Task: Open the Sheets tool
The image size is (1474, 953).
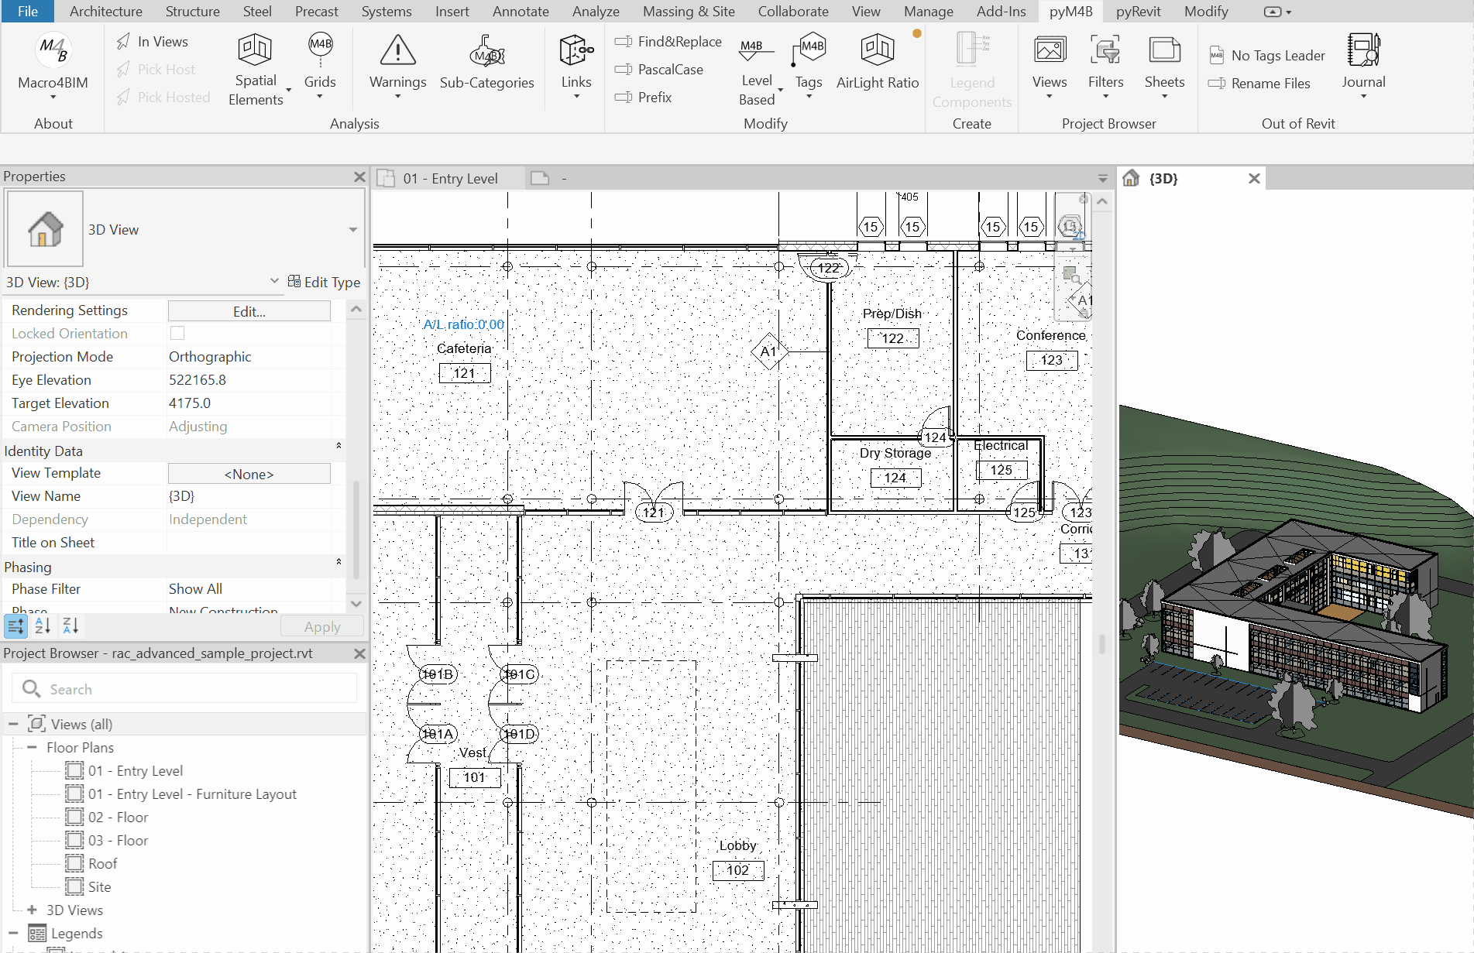Action: [x=1164, y=66]
